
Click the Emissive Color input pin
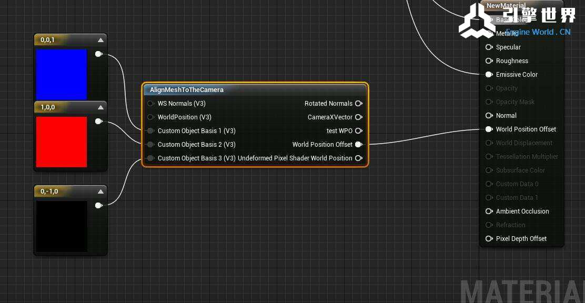click(x=489, y=75)
